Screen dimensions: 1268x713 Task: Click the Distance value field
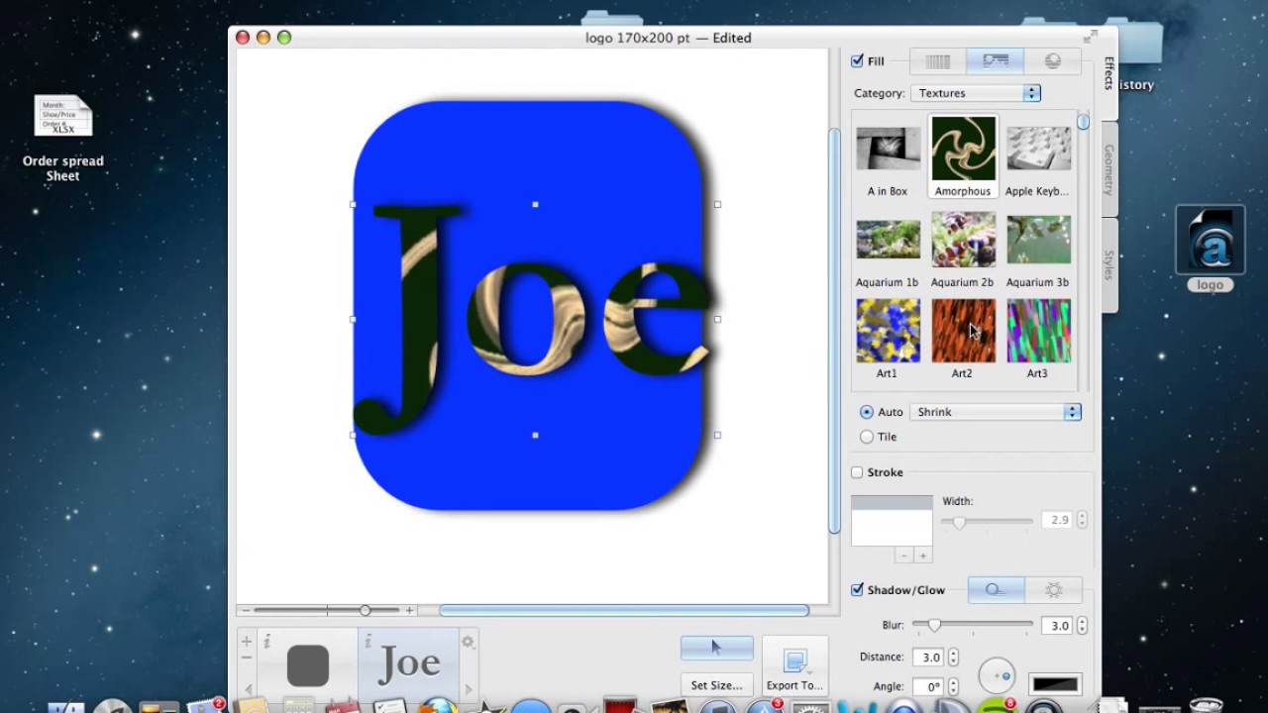click(x=929, y=657)
